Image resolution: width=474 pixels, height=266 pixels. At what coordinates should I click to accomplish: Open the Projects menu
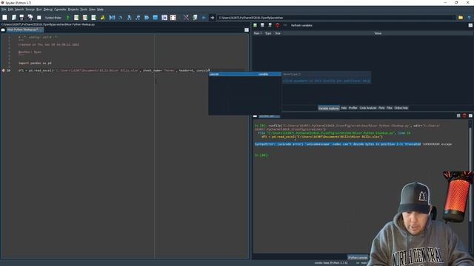[73, 10]
